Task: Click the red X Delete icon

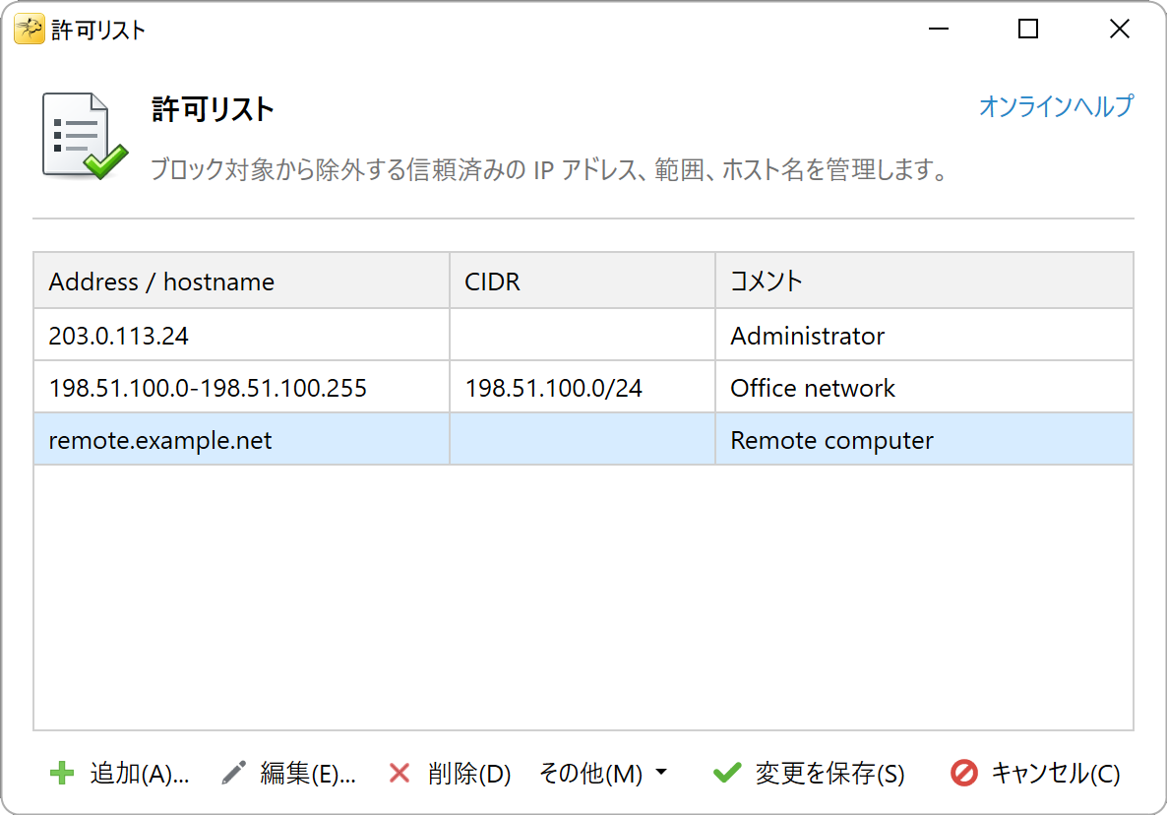Action: click(x=399, y=773)
